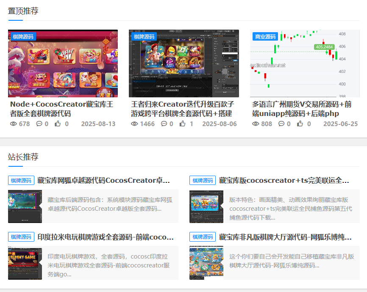Open 王者归来Creator迭代升级 title link

tap(183, 109)
